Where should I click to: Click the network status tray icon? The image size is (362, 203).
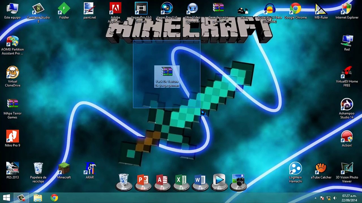(328, 198)
